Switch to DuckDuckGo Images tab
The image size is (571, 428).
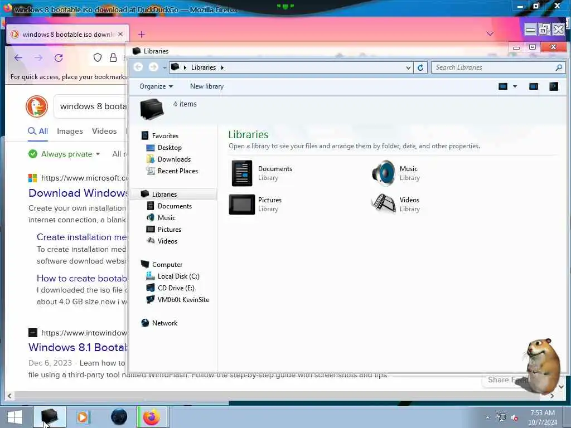70,131
